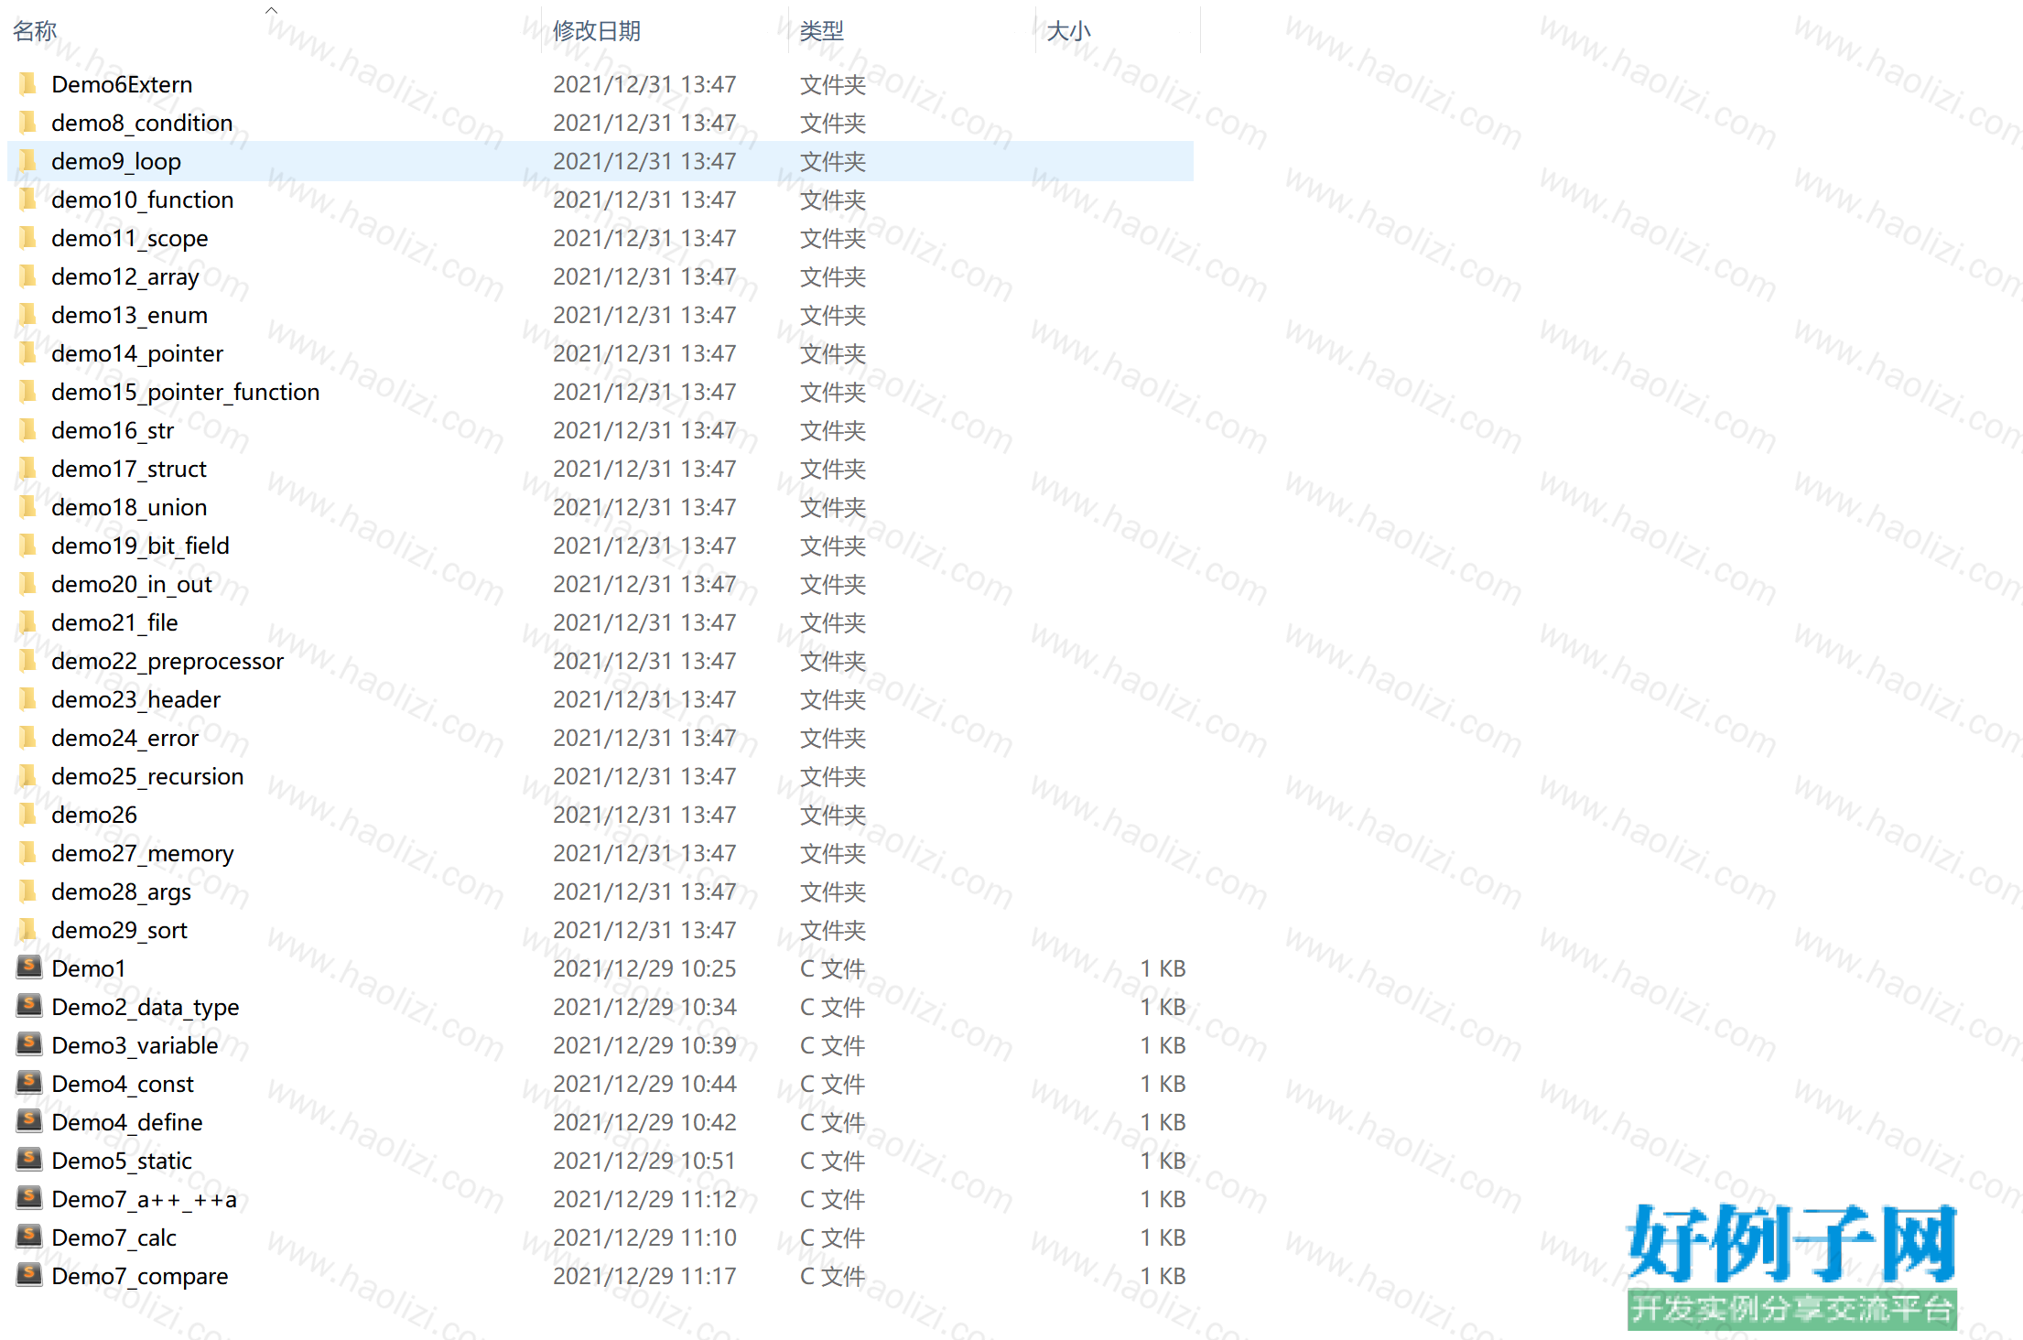Select the demo14_pointer folder name
The height and width of the screenshot is (1340, 2023).
[x=137, y=353]
